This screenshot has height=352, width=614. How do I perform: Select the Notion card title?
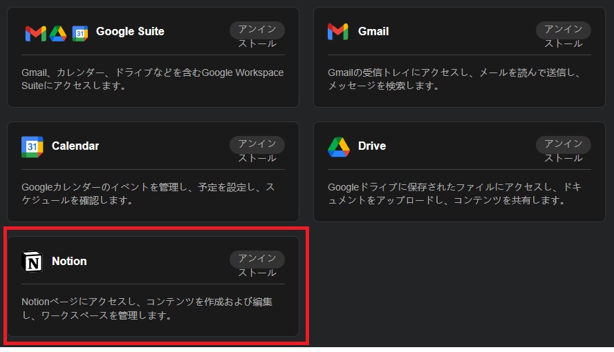click(x=69, y=261)
